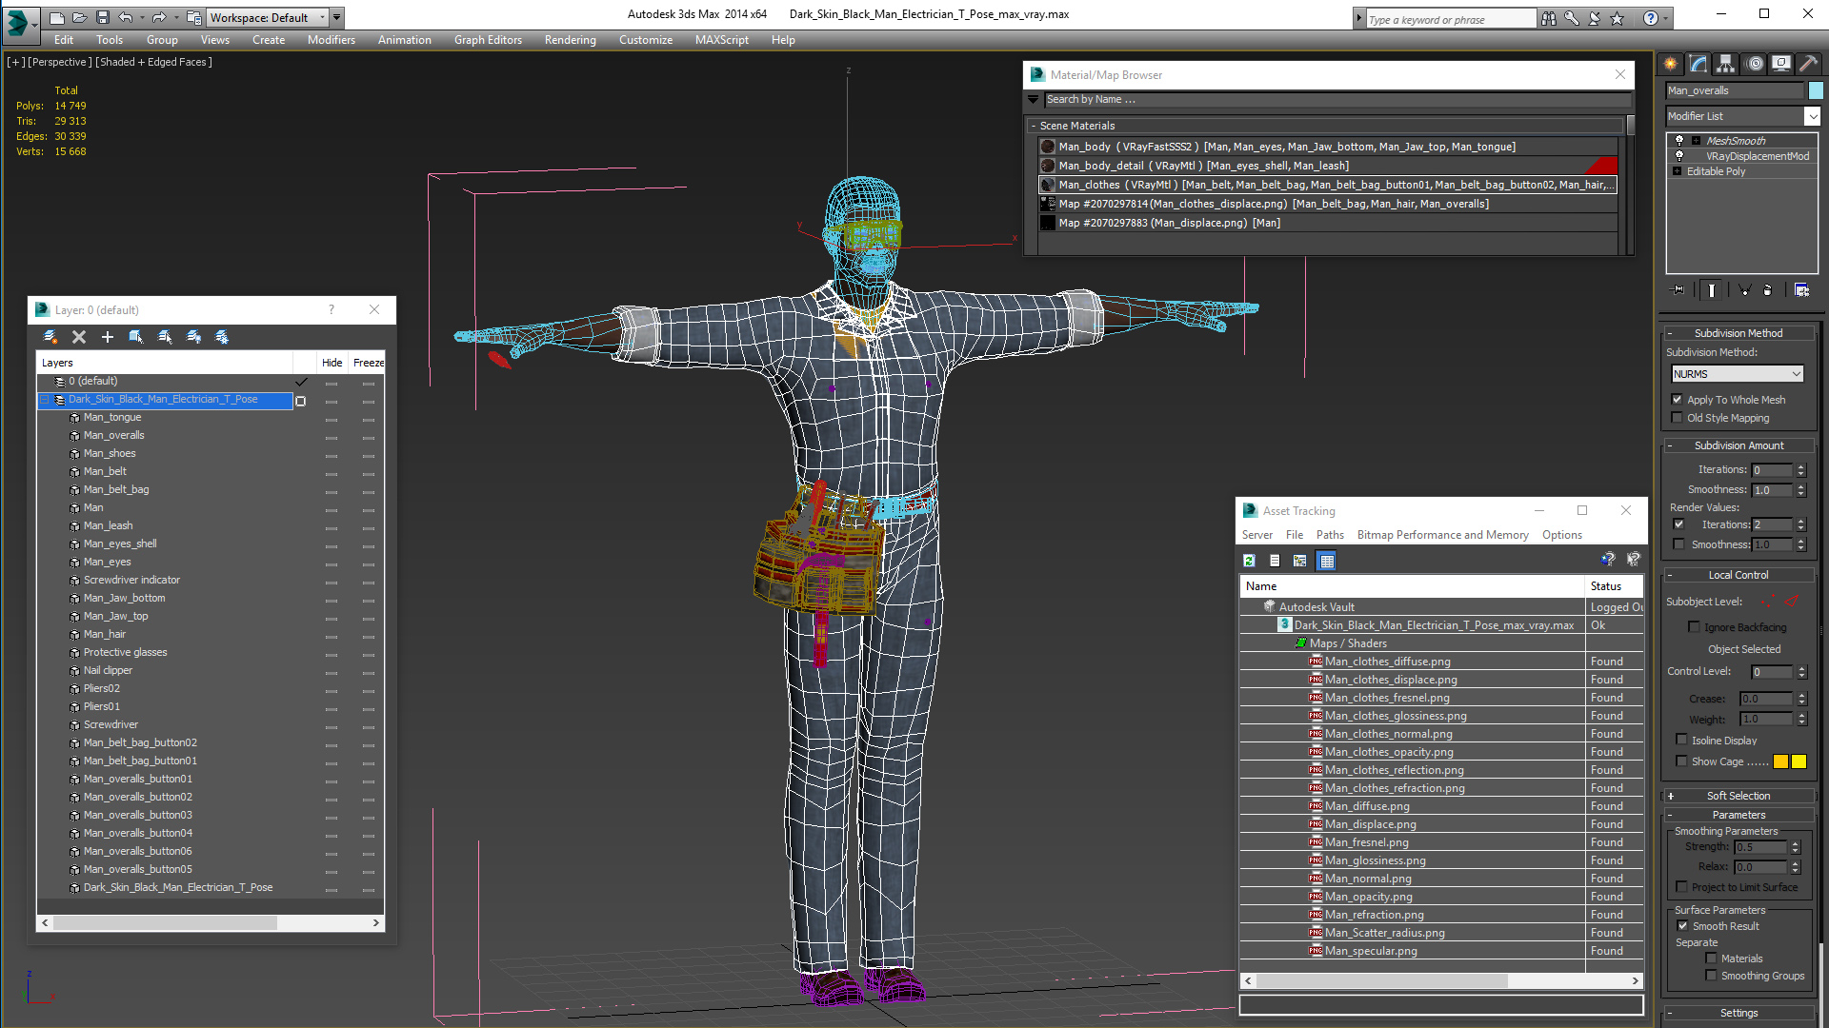This screenshot has width=1829, height=1028.
Task: Click the Undo arrow in title toolbar
Action: coord(125,17)
